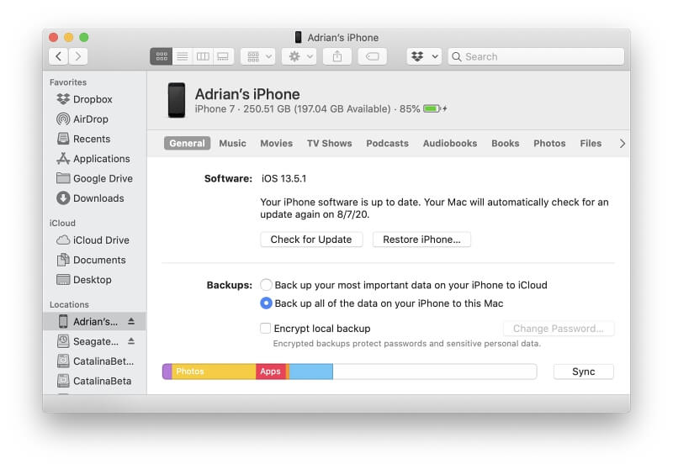The width and height of the screenshot is (673, 469).
Task: Eject Adrian's iPhone from sidebar
Action: [131, 322]
